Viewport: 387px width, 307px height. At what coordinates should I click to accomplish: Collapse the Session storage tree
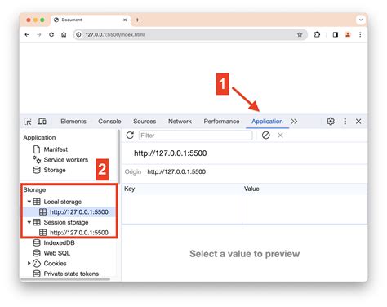[29, 222]
